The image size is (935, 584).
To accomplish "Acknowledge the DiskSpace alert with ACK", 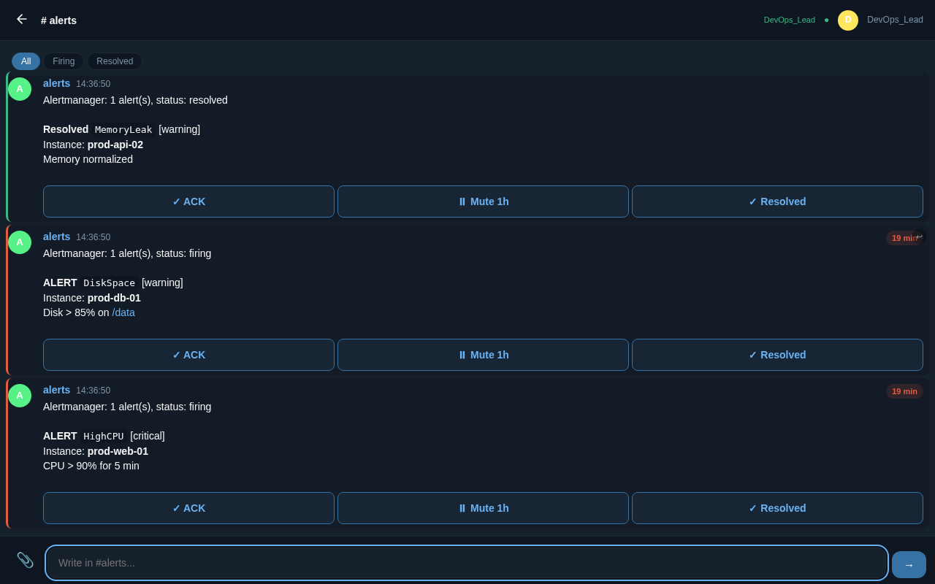I will pyautogui.click(x=188, y=355).
